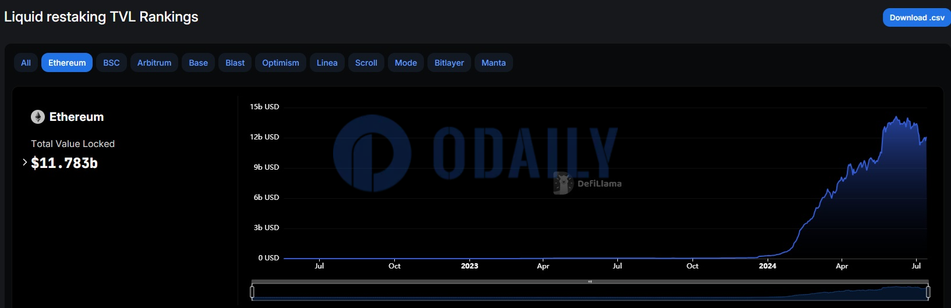Choose the Optimism tab
Screen dimensions: 951x308
[281, 63]
